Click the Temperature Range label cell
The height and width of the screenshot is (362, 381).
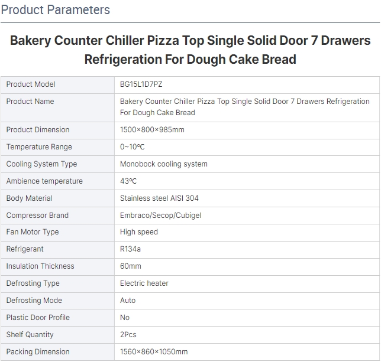pyautogui.click(x=39, y=147)
